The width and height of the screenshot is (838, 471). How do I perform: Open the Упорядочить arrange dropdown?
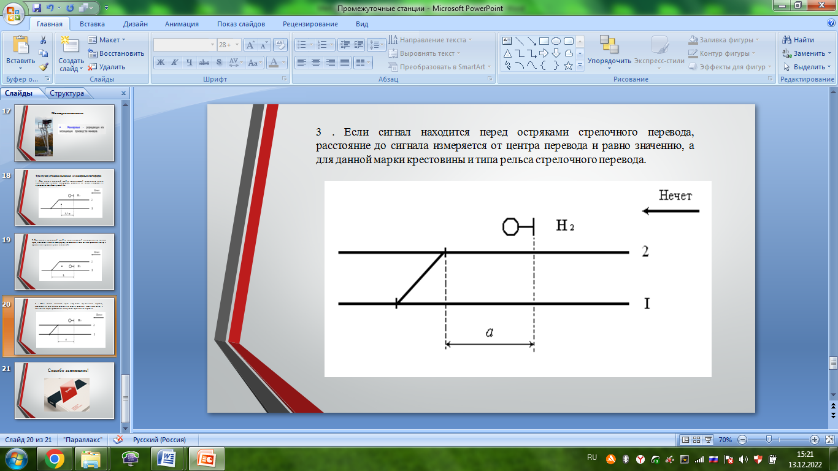tap(609, 54)
